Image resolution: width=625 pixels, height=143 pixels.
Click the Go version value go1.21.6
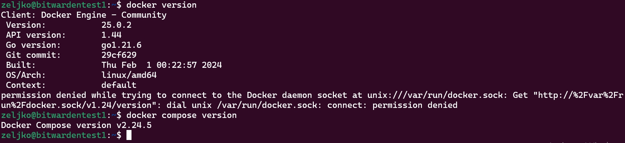121,45
